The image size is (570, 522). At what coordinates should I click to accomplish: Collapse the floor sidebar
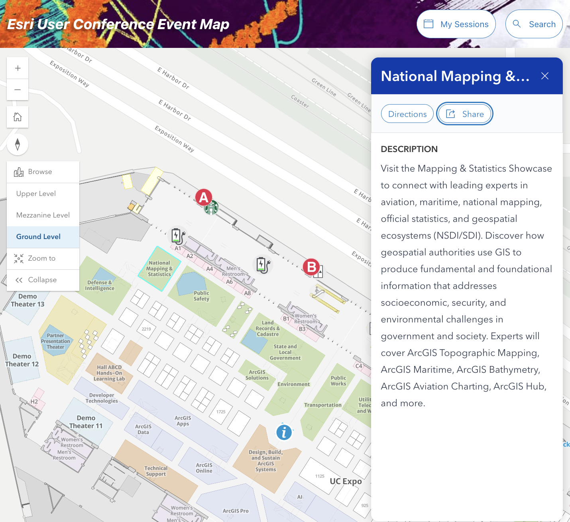[43, 280]
